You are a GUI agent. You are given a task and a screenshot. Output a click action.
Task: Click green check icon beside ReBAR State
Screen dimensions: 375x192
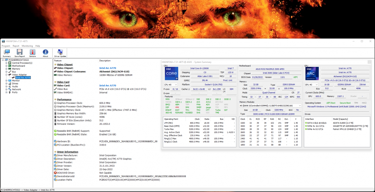[55, 134]
